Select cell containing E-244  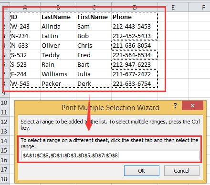(25, 74)
